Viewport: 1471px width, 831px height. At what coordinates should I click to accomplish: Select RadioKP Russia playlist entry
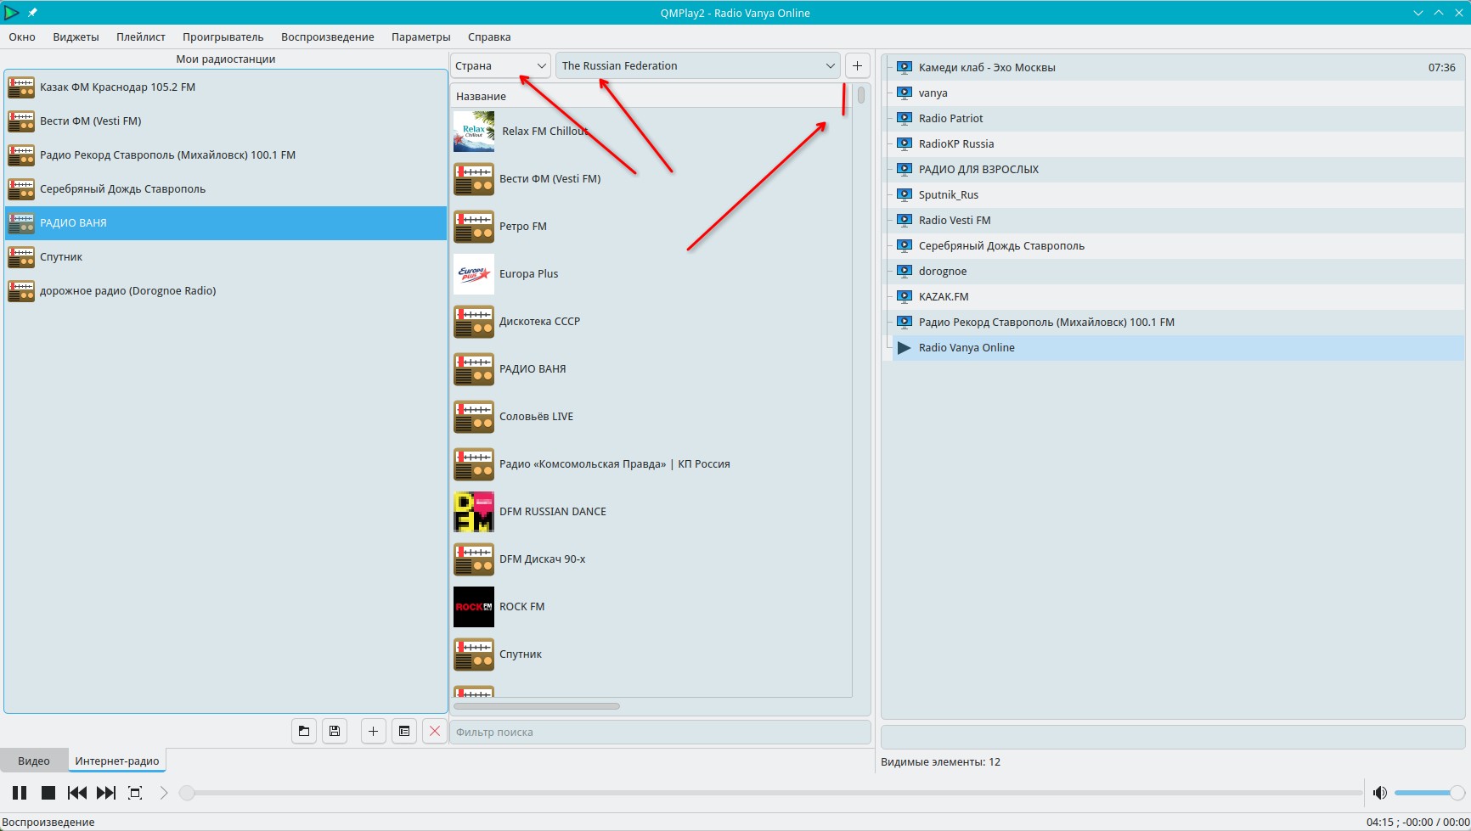(1178, 143)
